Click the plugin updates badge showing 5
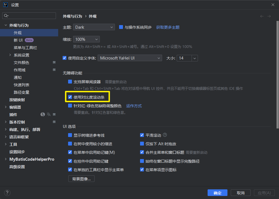 pyautogui.click(x=42, y=114)
